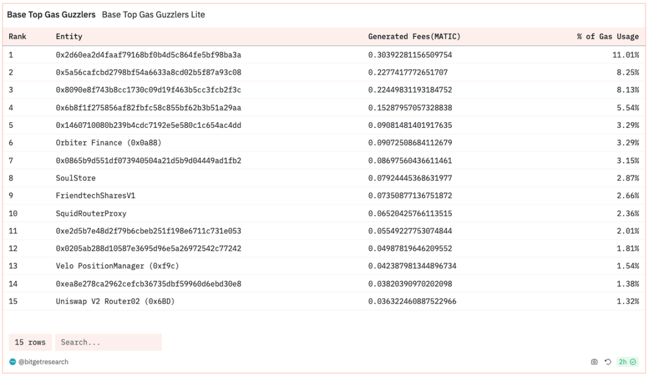The width and height of the screenshot is (649, 377).
Task: Open the Base Top Gas Guzzlers title
Action: tap(51, 15)
